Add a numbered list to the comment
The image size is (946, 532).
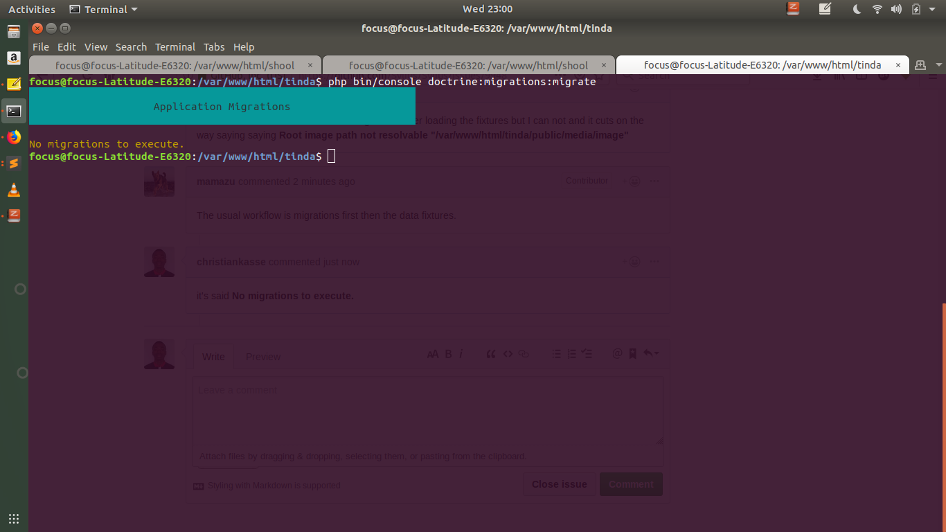[571, 353]
